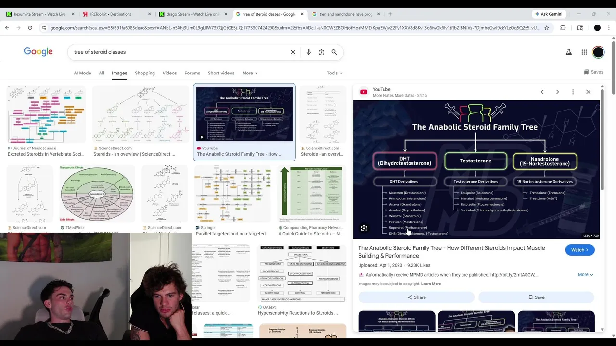This screenshot has width=616, height=346.
Task: Switch to hexumlite Stream tab
Action: (39, 14)
